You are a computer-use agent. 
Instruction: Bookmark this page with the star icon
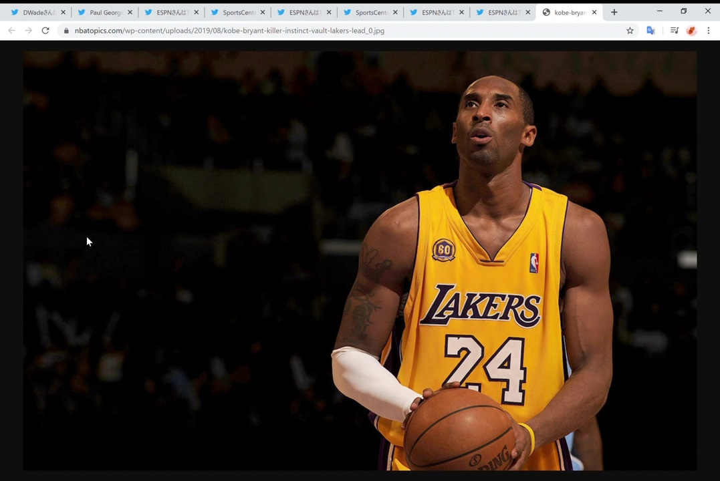click(x=630, y=31)
